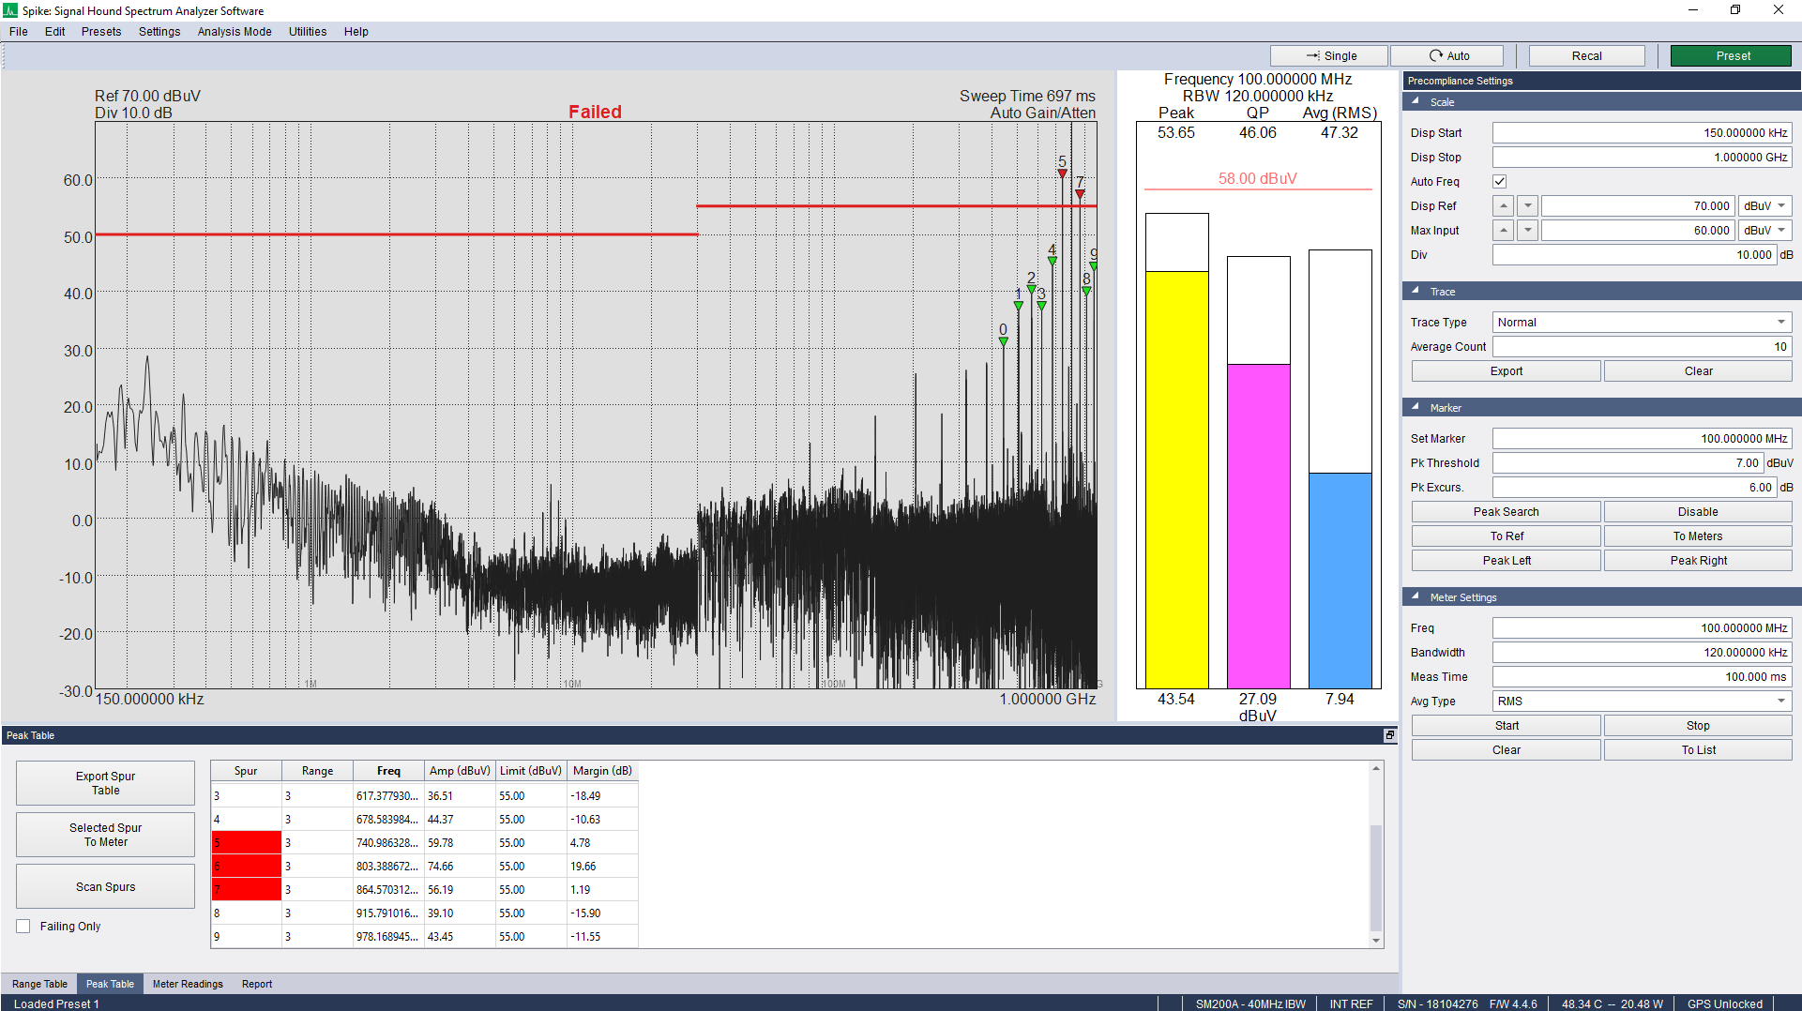The image size is (1802, 1011).
Task: Select spur marker 7 on the spectrum
Action: point(1080,194)
